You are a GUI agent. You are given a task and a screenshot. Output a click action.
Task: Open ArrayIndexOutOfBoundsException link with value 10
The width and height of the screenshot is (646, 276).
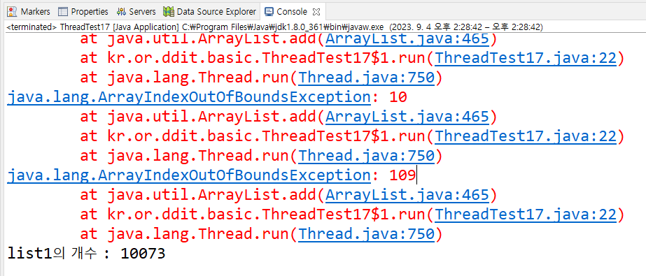[x=189, y=98]
